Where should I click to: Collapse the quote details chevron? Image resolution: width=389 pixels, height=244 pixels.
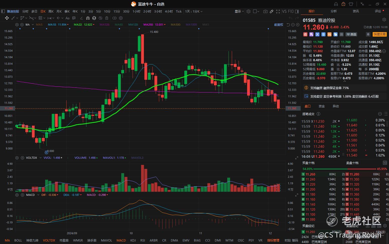coord(345,81)
